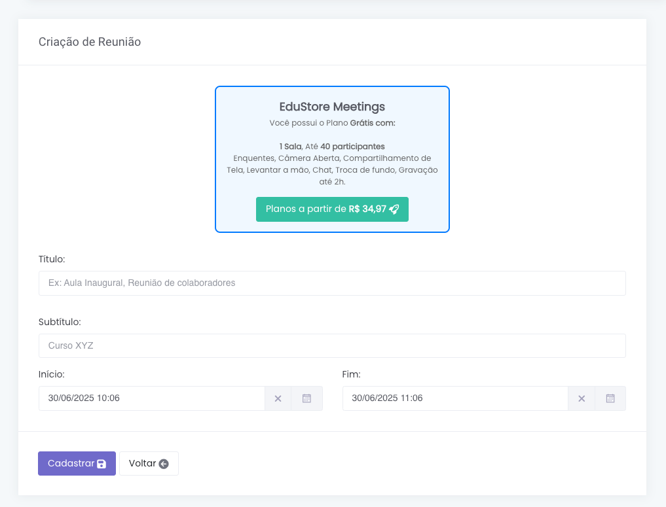
Task: Clear the Fim date with the X icon
Action: point(582,398)
